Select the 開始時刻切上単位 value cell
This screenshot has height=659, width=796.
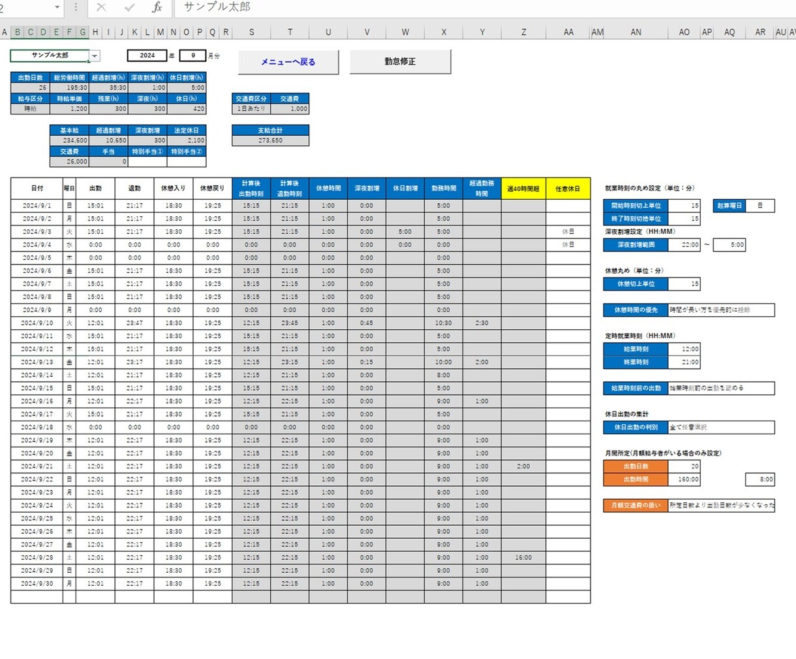coord(684,206)
